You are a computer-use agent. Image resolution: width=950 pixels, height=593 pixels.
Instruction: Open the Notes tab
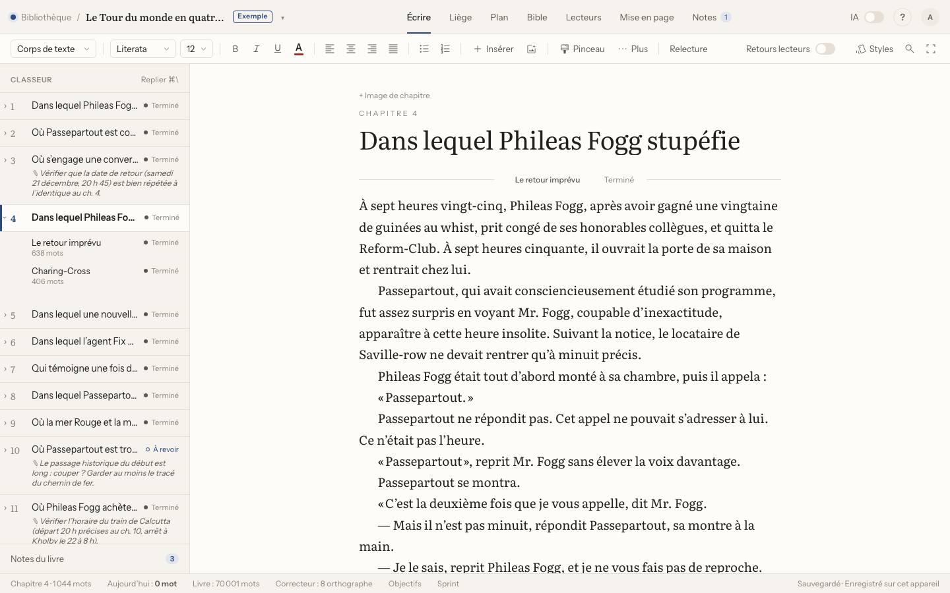click(711, 18)
